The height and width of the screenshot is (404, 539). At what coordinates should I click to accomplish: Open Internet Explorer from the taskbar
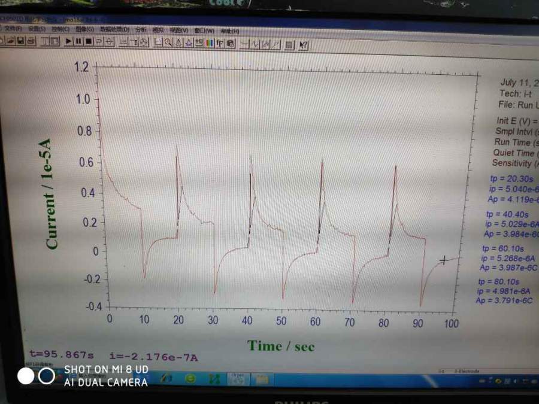pos(190,379)
